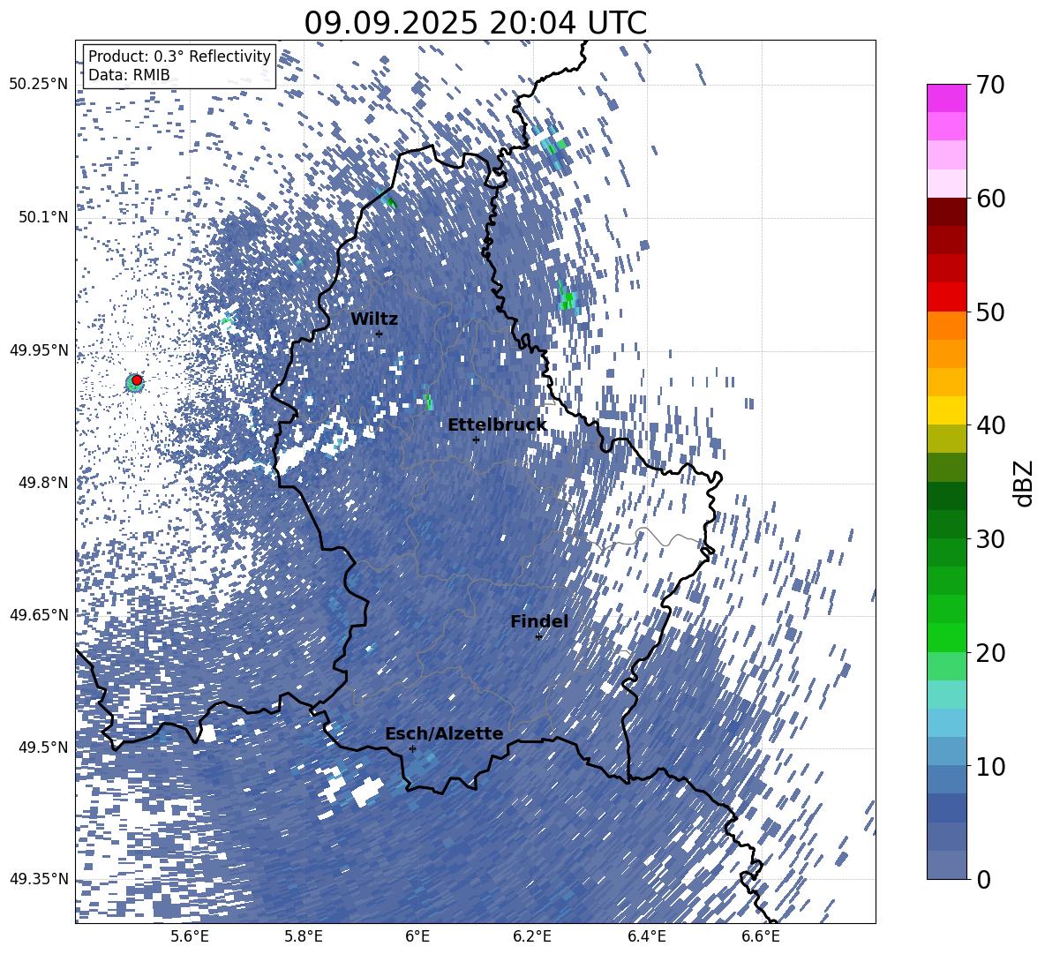
Task: Click the 30 colorbar tick label
Action: [x=990, y=539]
